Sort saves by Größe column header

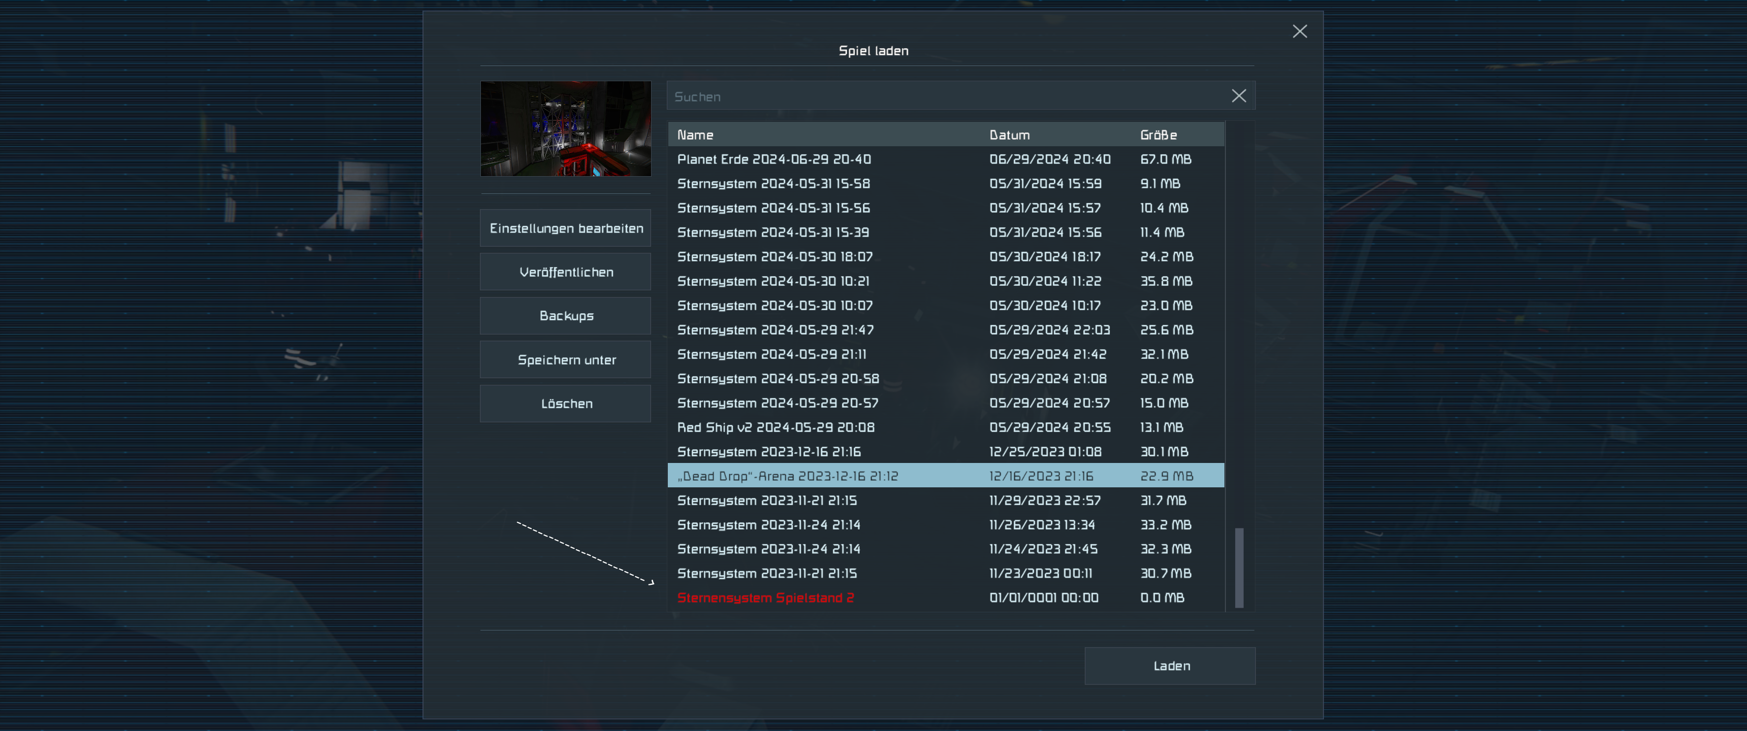coord(1158,135)
